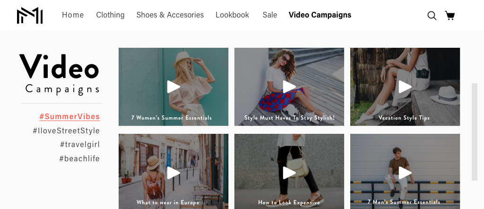Click the M brand logo
This screenshot has width=484, height=209.
point(30,16)
